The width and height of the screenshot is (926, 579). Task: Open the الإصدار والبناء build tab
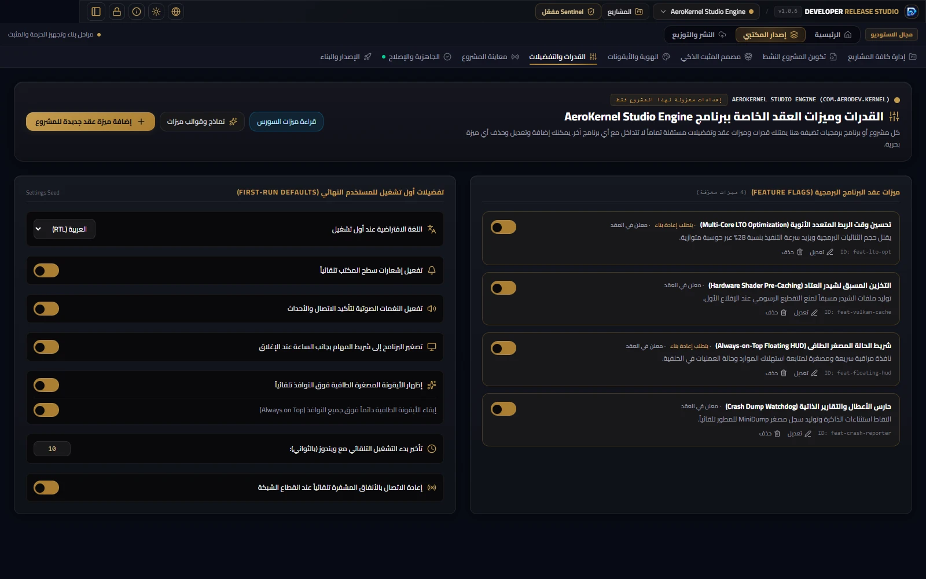point(346,57)
